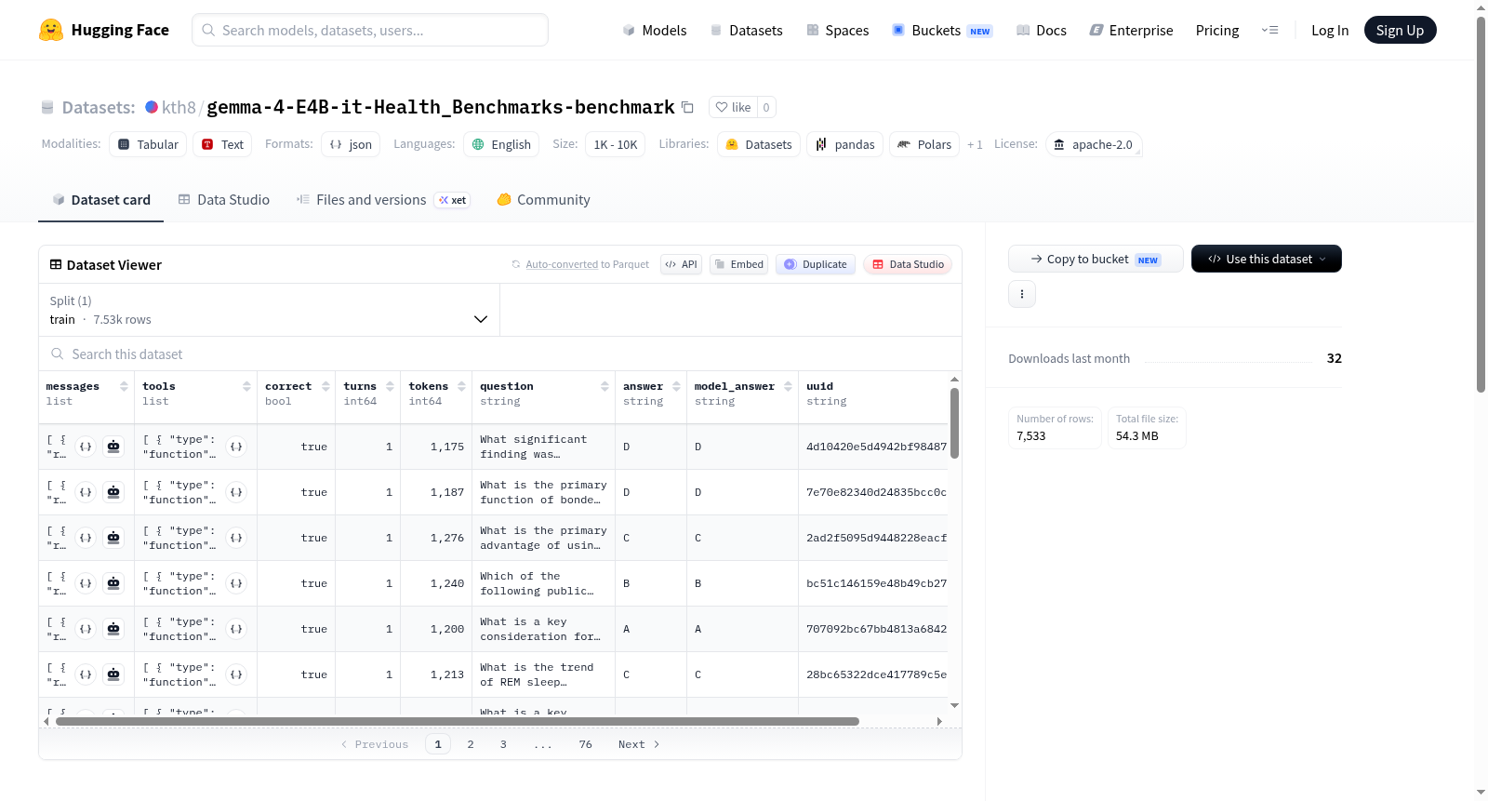Sort by the turns column icon

point(390,386)
